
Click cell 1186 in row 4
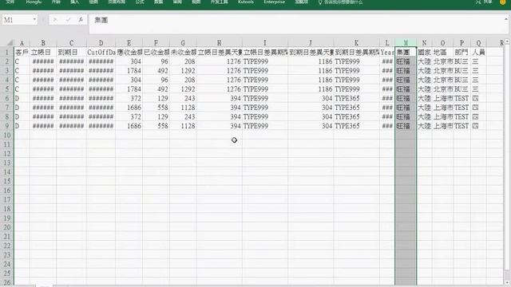tap(311, 80)
